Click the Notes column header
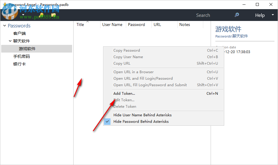278x165 pixels. coord(185,25)
